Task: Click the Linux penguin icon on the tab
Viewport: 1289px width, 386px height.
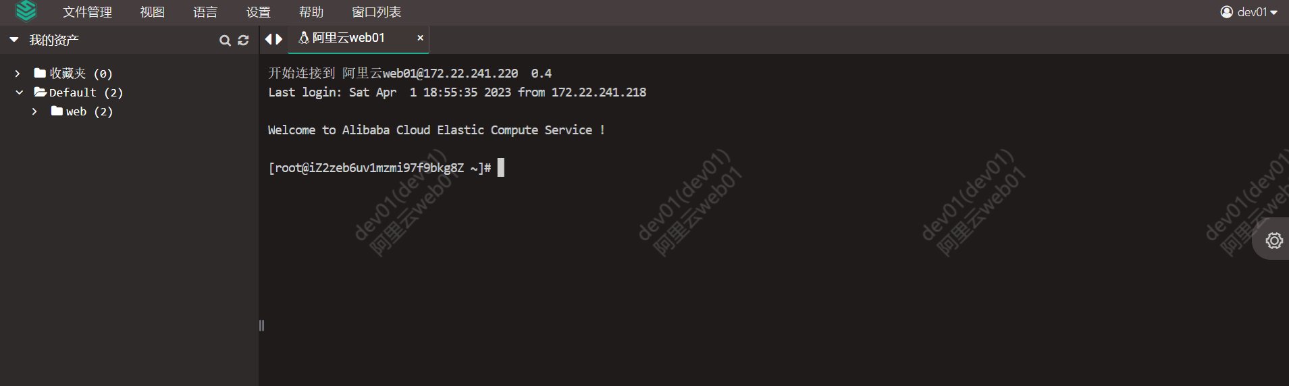Action: pyautogui.click(x=304, y=38)
